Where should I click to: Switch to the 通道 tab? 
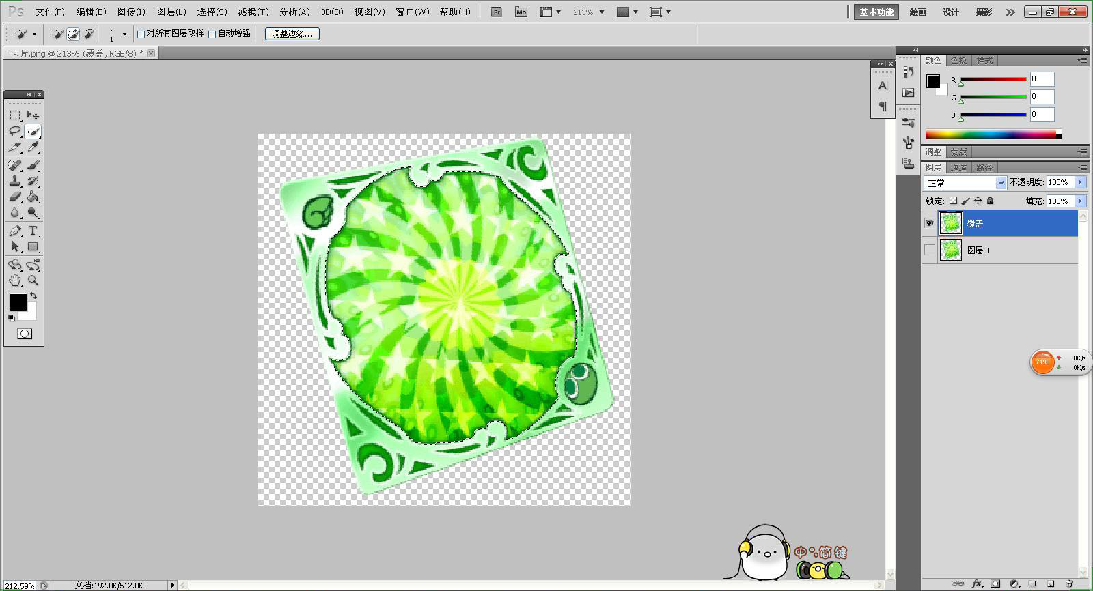click(958, 167)
